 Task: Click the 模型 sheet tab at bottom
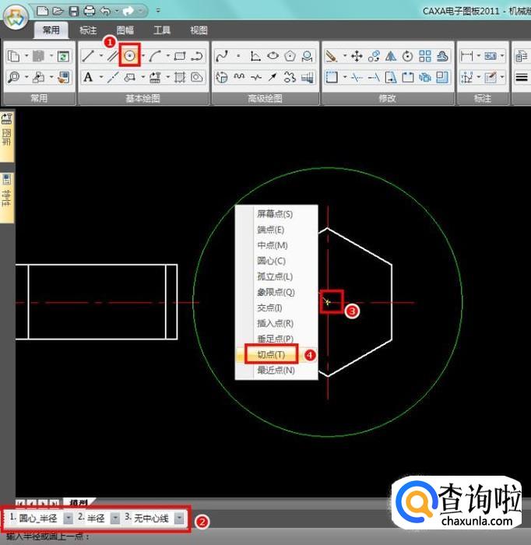(78, 504)
